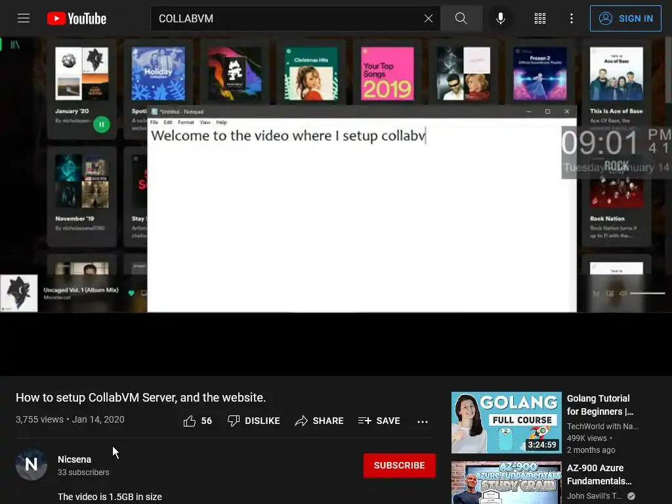
Task: Adjust the Spotify volume slider
Action: [647, 293]
